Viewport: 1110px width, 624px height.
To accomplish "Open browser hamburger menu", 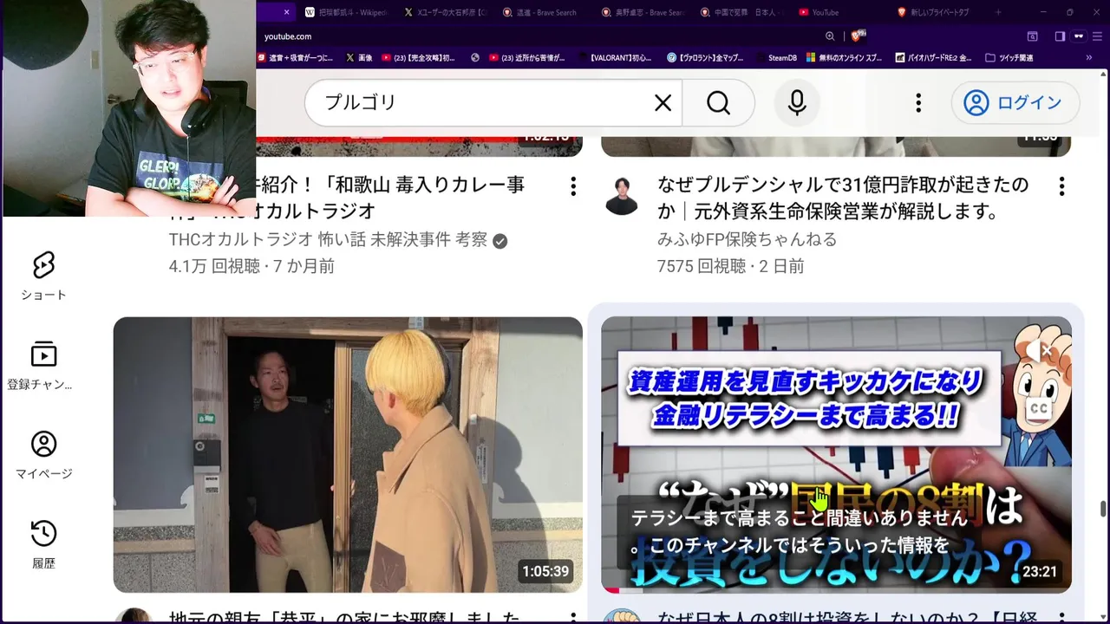I will click(x=1098, y=36).
